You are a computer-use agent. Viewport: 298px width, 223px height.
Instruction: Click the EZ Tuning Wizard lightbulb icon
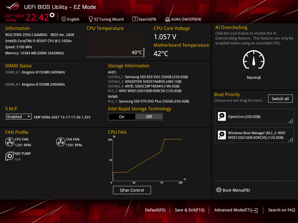[x=91, y=19]
